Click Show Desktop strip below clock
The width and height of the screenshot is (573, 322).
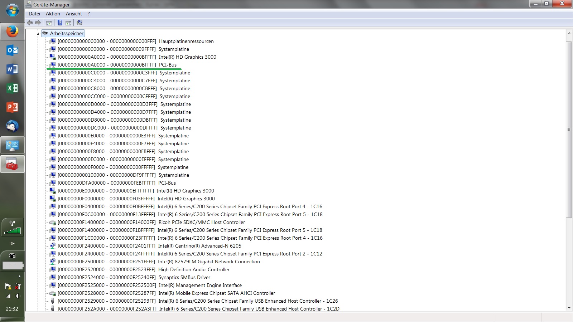click(x=12, y=319)
